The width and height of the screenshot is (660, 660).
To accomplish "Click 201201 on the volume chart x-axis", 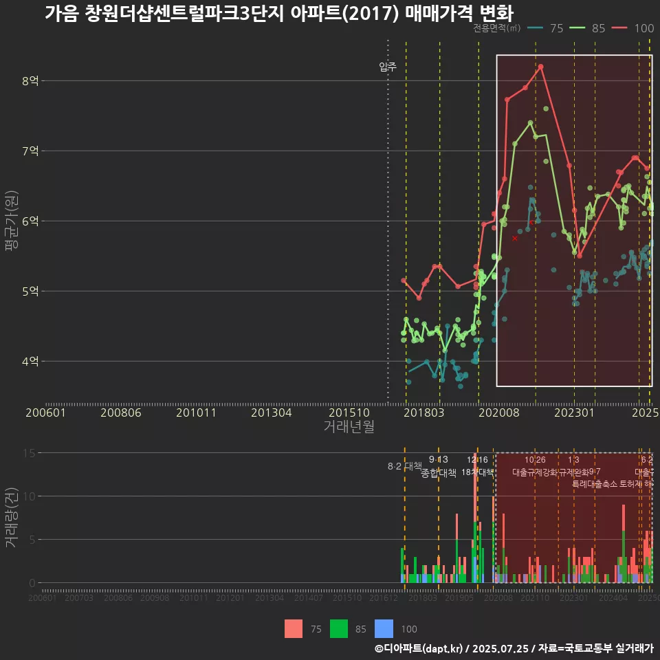I will (x=230, y=597).
